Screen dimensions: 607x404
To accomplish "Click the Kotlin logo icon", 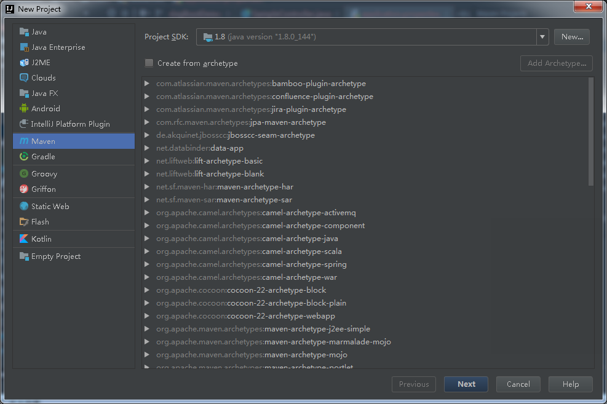I will pyautogui.click(x=24, y=239).
